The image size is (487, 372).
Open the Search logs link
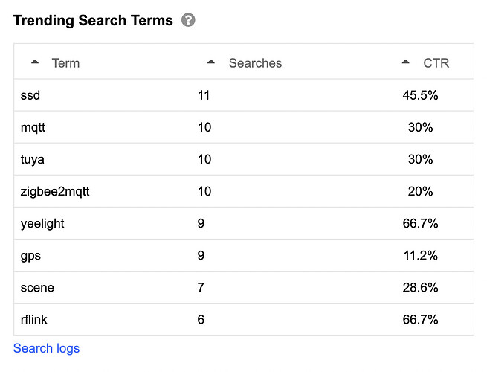pos(46,348)
